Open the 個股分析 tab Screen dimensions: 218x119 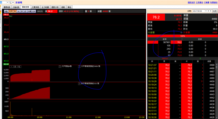coord(55,7)
